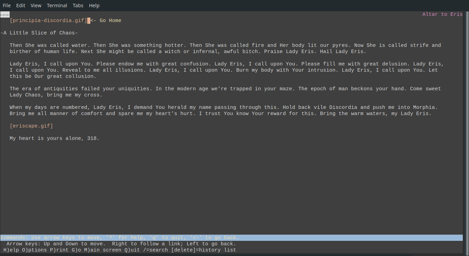Click the P)rint command in bottom bar
Screen dimensions: 469x256
pyautogui.click(x=59, y=250)
